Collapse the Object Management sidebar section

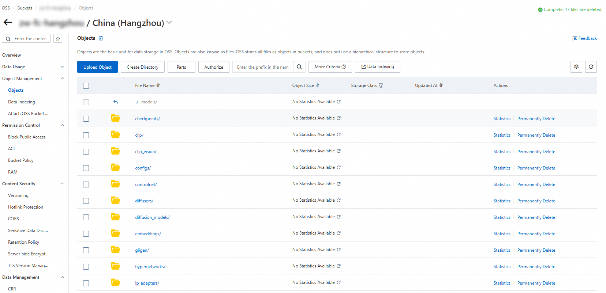62,79
